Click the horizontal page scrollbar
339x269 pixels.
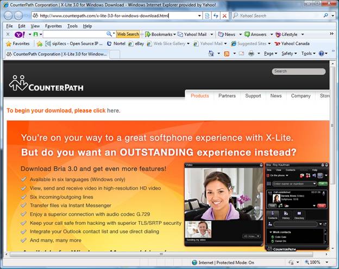(161, 254)
